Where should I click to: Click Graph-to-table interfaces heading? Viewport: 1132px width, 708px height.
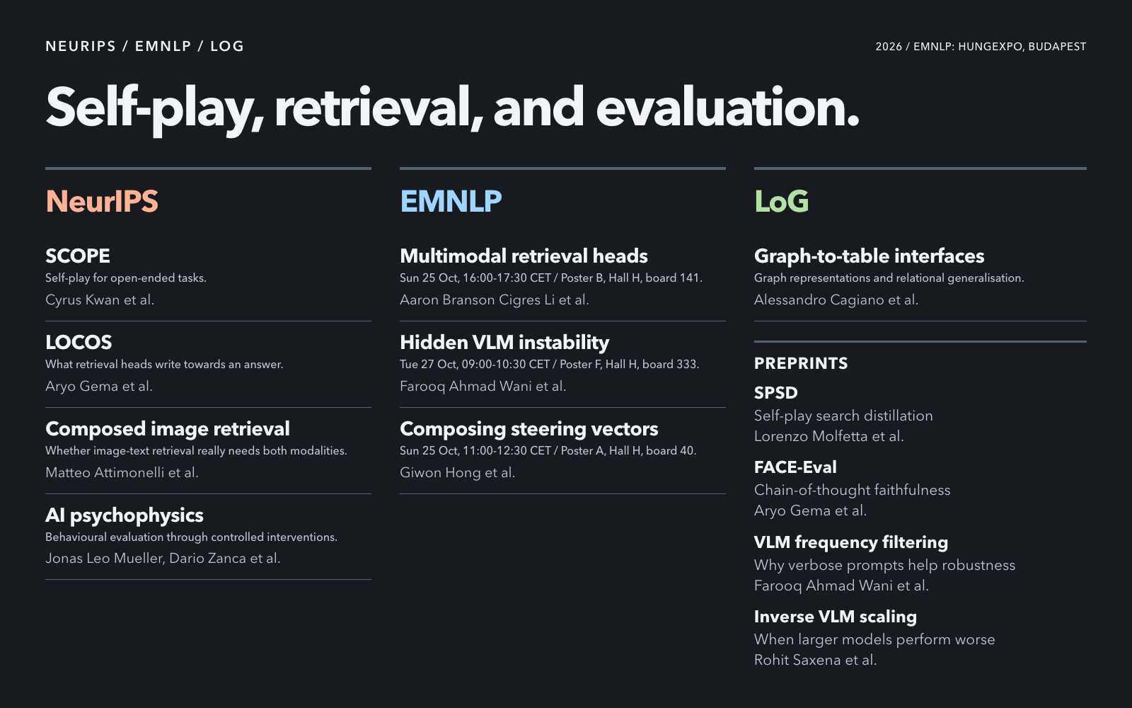tap(869, 256)
